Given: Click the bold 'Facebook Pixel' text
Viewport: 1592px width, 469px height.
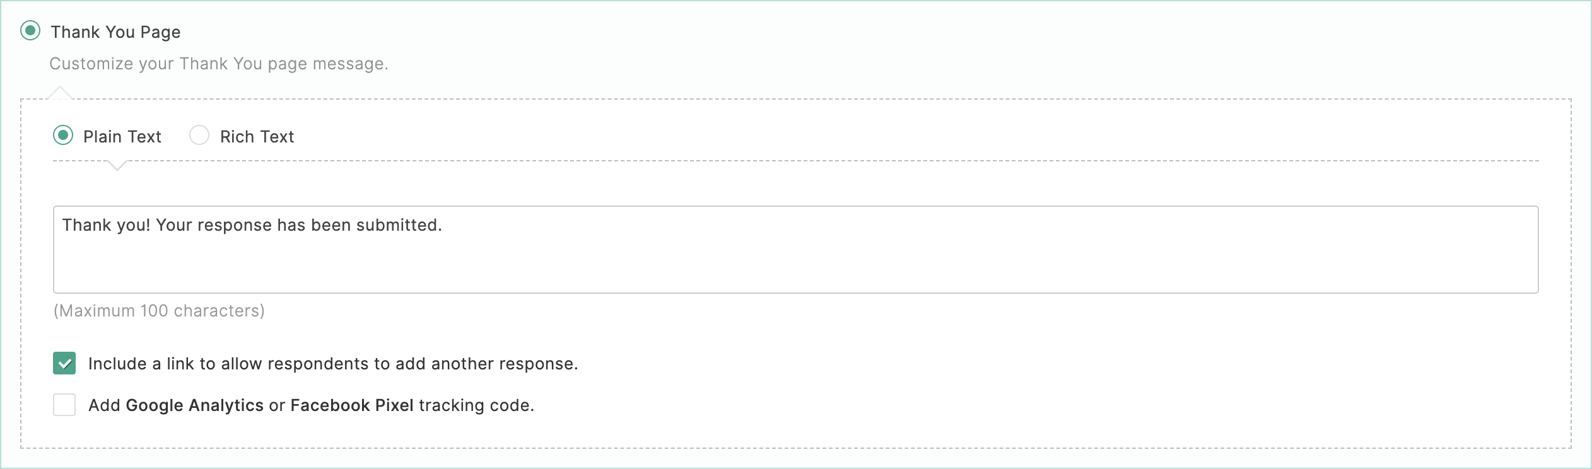Looking at the screenshot, I should tap(352, 405).
